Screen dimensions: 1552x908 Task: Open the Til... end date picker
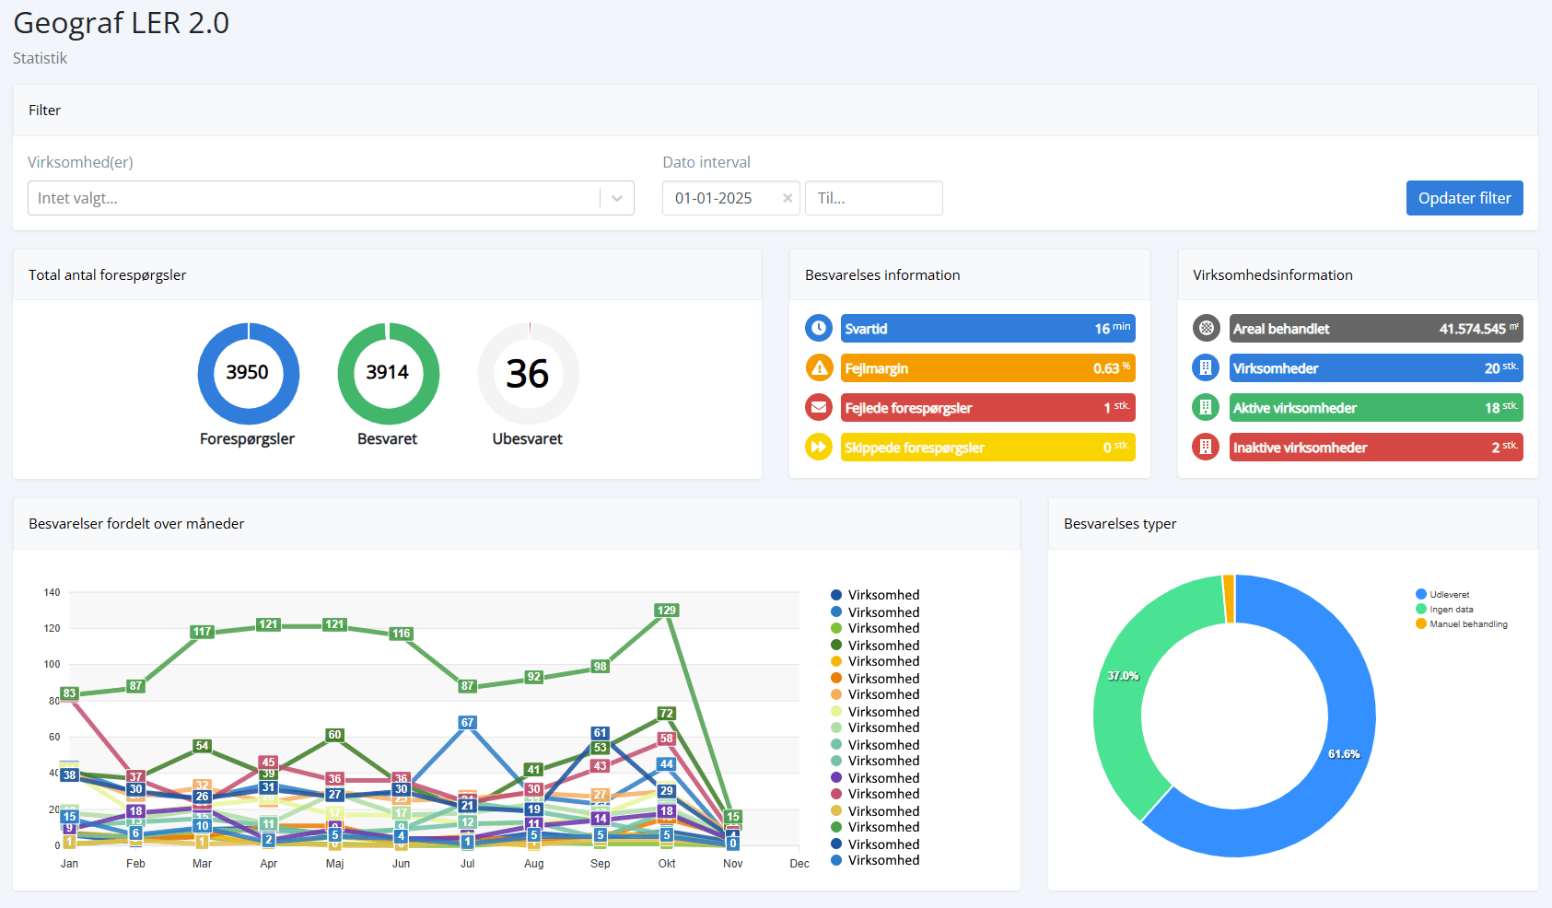(873, 198)
